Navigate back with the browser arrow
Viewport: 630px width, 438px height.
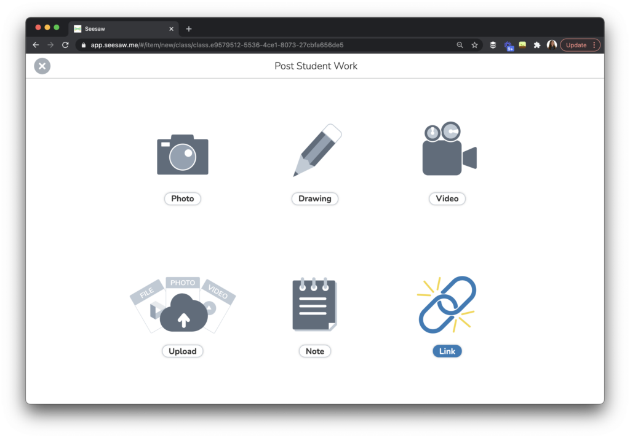coord(35,44)
